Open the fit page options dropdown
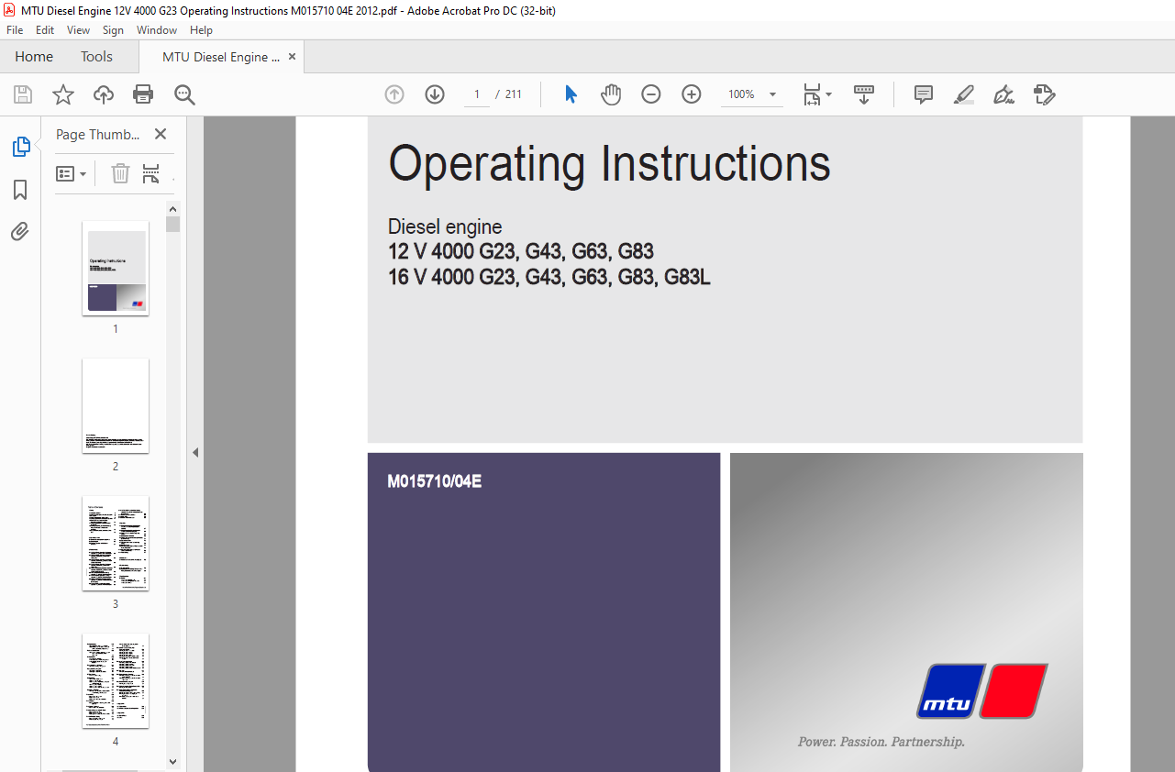 817,94
